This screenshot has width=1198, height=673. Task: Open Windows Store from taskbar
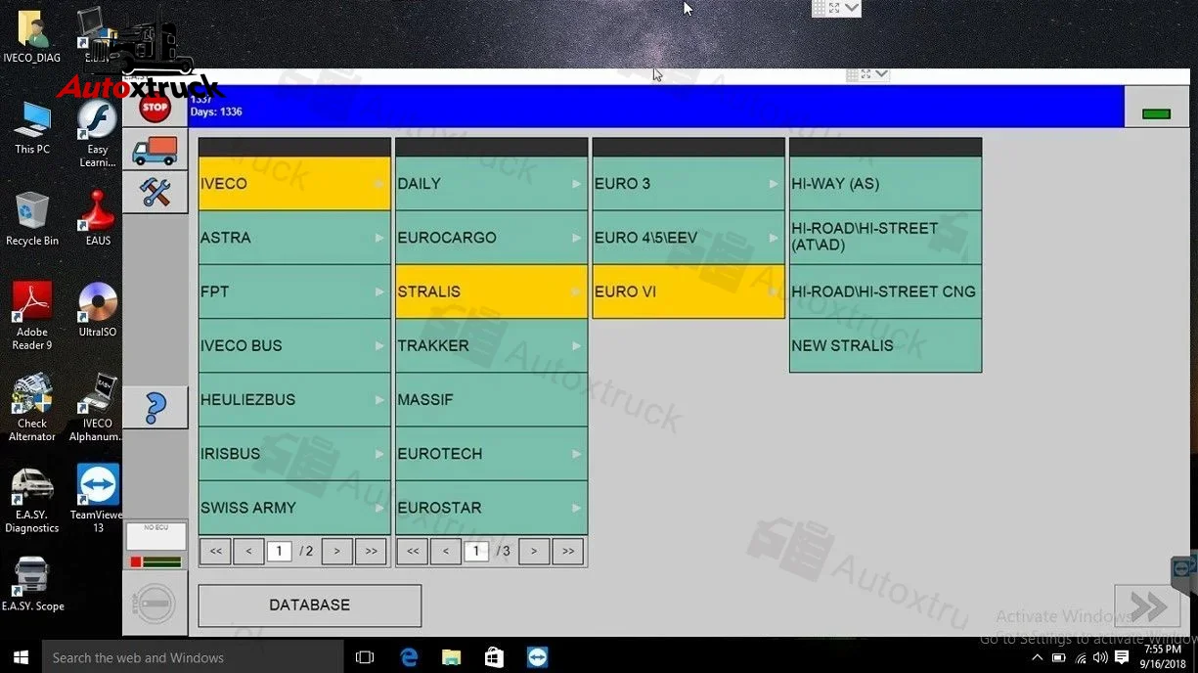[494, 657]
